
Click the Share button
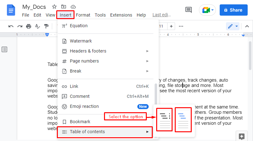pyautogui.click(x=234, y=10)
